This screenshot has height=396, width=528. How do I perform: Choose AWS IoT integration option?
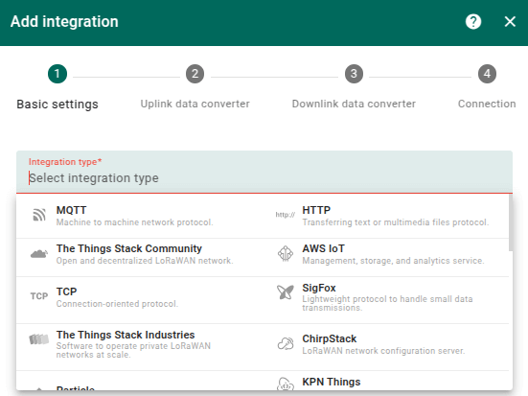[385, 257]
